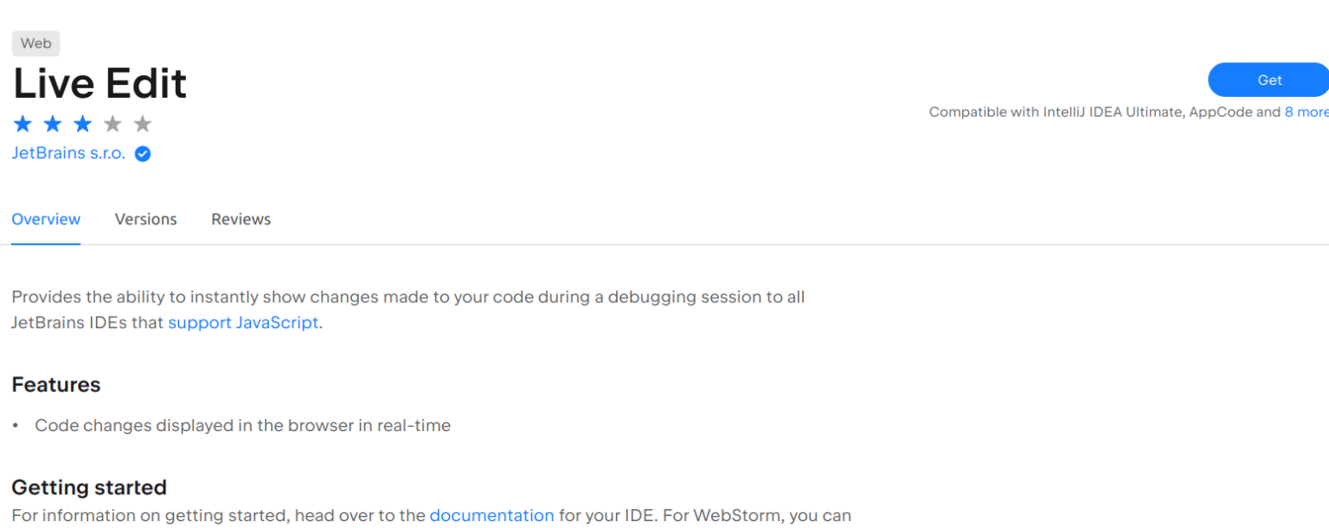Rate the plugin with the fourth star

(x=112, y=124)
